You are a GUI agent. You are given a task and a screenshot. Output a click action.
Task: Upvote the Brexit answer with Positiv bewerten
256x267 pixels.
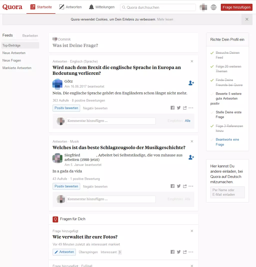pos(66,108)
